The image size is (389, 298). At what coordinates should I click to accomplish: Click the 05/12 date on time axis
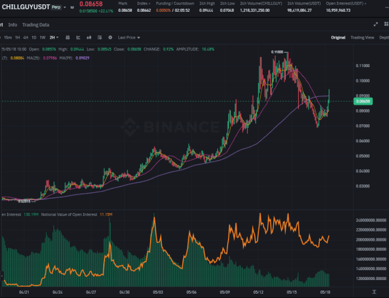(258, 292)
